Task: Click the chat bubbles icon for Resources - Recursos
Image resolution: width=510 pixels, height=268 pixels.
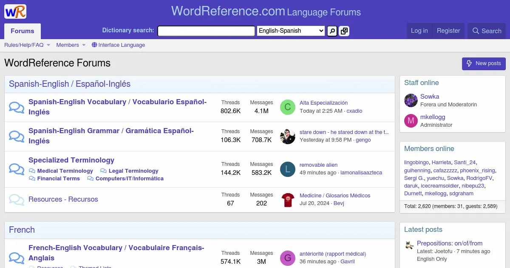Action: click(x=17, y=200)
